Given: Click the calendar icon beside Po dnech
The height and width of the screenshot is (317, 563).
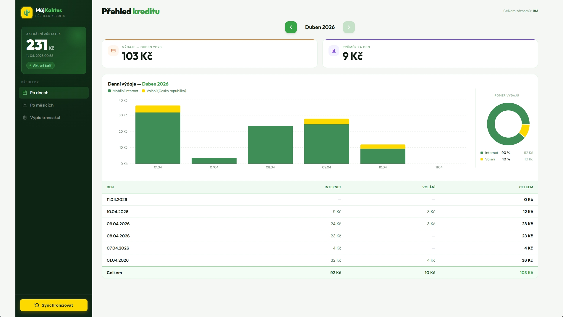Looking at the screenshot, I should coord(25,93).
